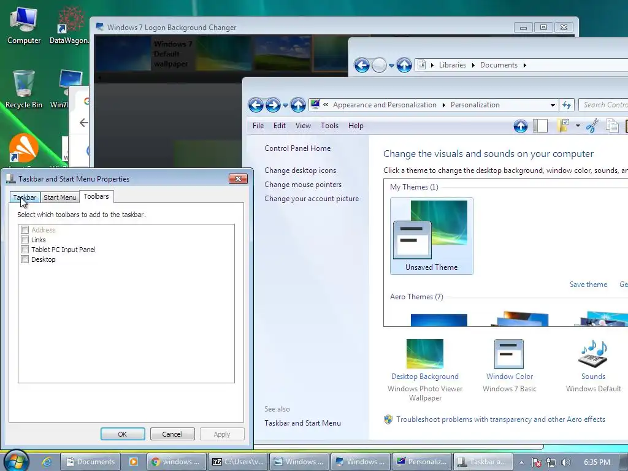Switch to the Chrome windows taskbar button

[176, 462]
